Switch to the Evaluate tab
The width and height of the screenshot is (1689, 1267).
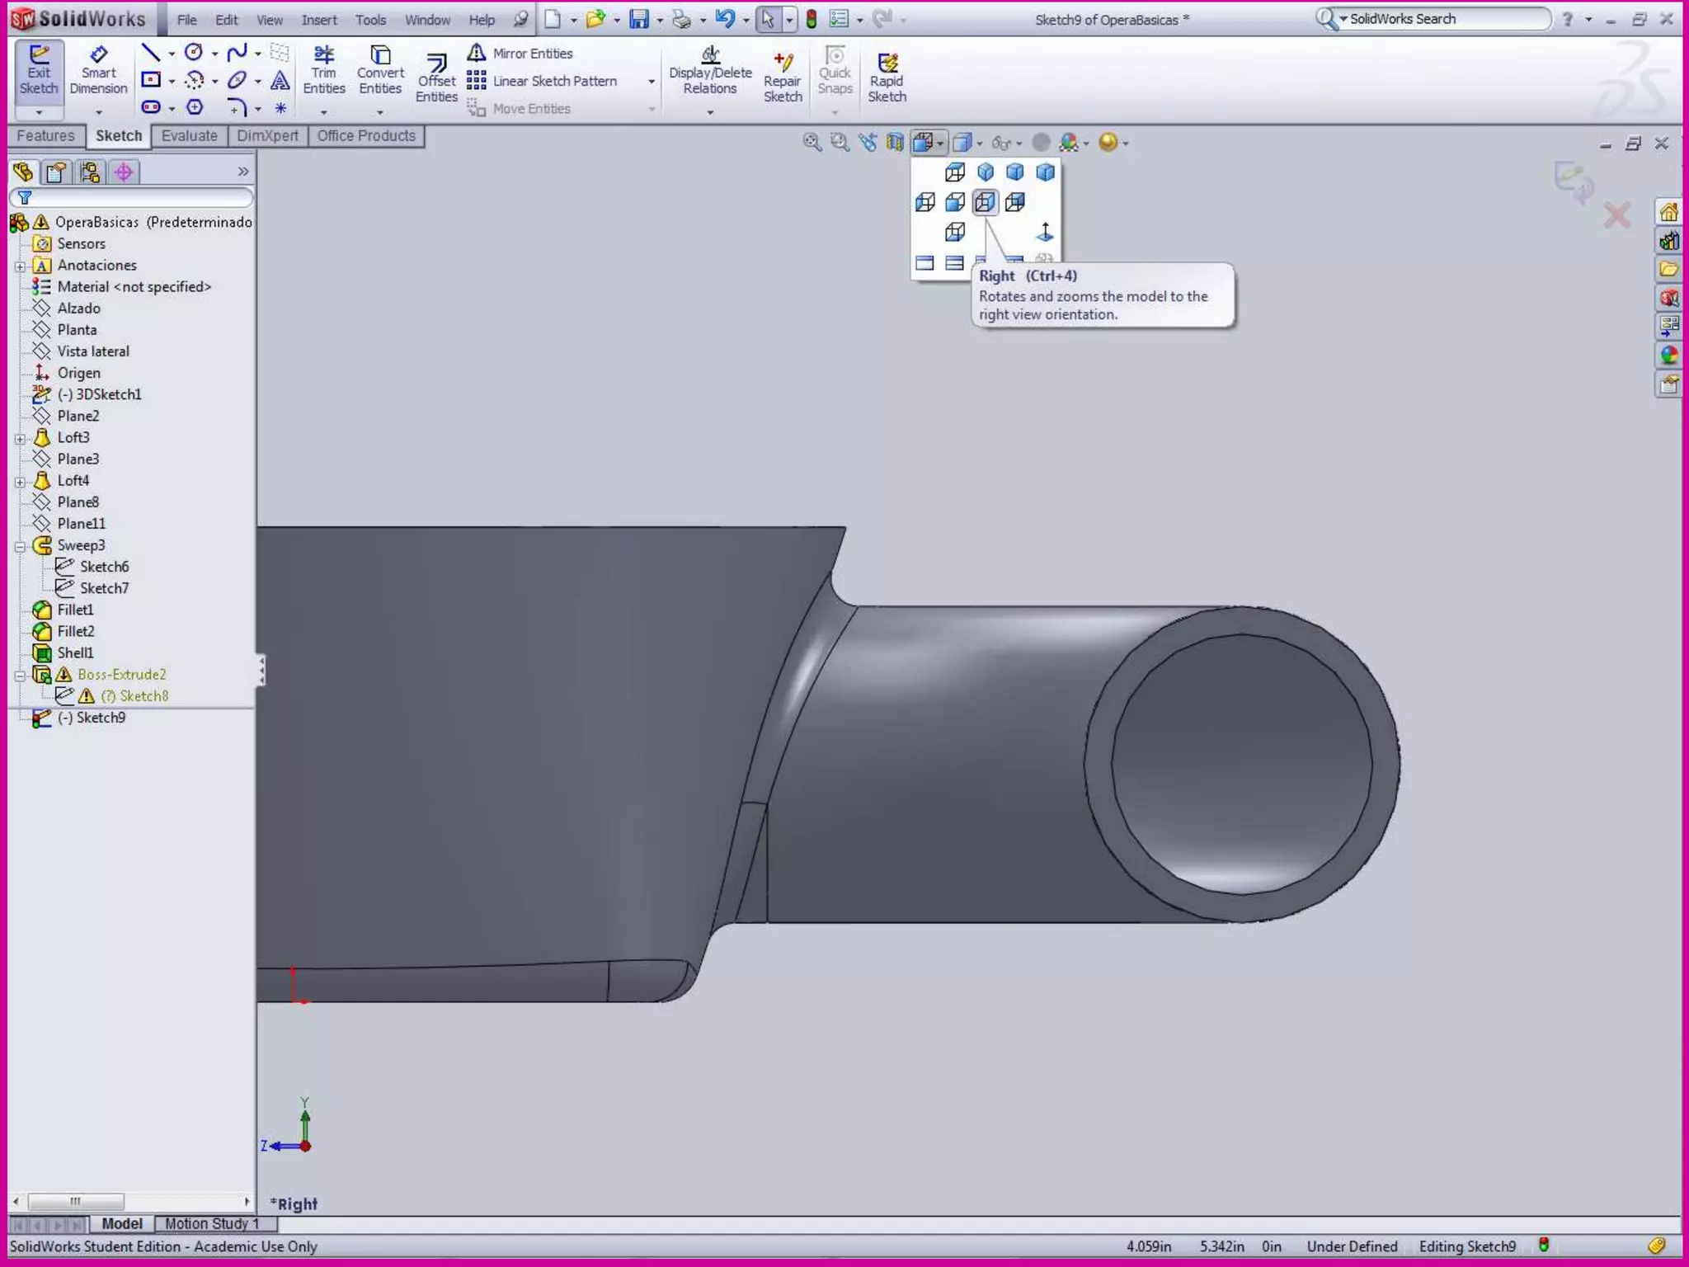(189, 136)
